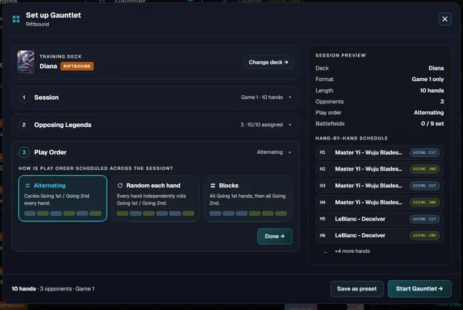The image size is (463, 310).
Task: Click the H1 GOING 1ST badge
Action: 424,152
